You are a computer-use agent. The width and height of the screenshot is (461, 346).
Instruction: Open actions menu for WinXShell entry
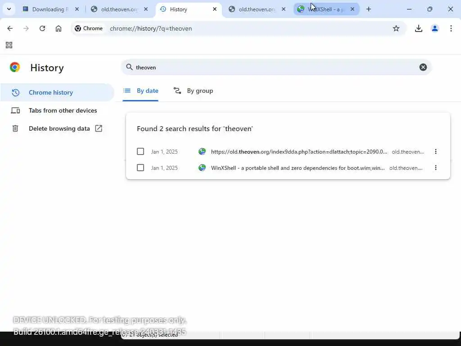pyautogui.click(x=435, y=168)
